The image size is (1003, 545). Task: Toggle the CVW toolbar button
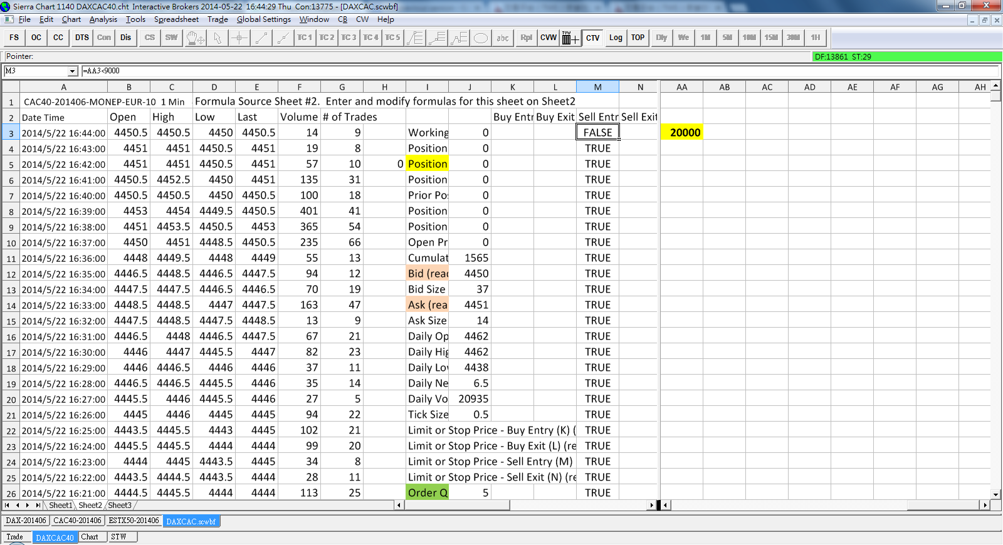click(549, 38)
